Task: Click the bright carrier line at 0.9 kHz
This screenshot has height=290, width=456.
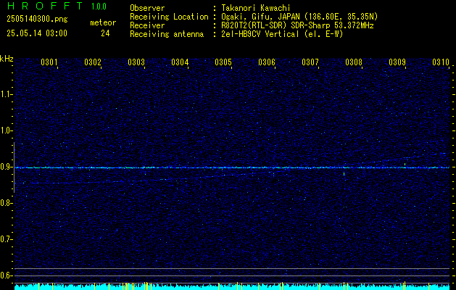Action: pyautogui.click(x=232, y=167)
